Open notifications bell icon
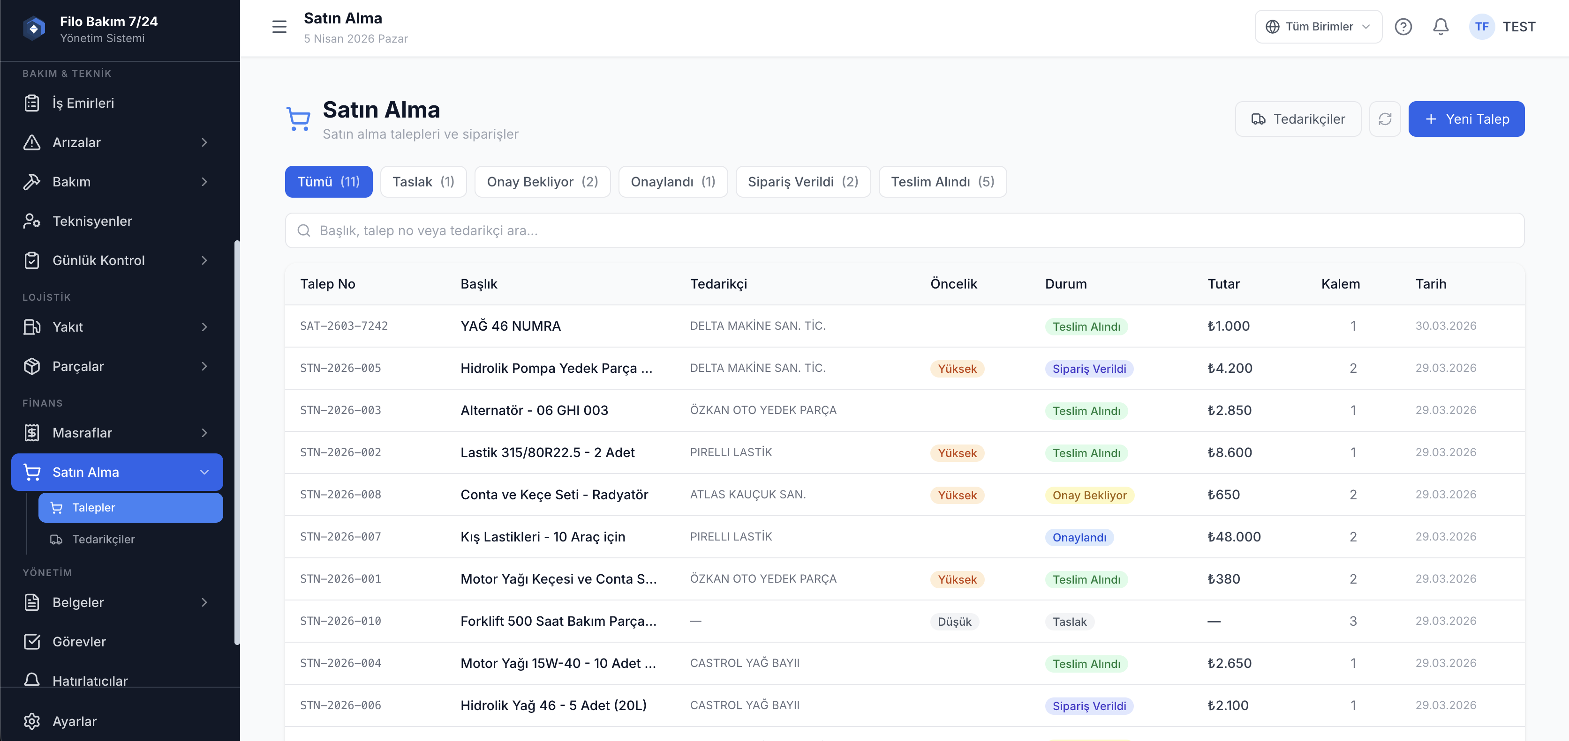Viewport: 1569px width, 741px height. (1441, 27)
